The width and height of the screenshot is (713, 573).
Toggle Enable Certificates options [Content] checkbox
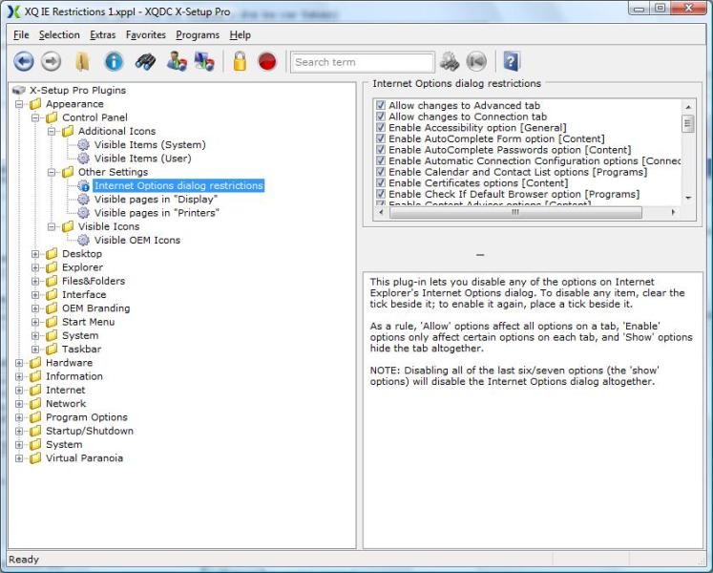[x=381, y=183]
